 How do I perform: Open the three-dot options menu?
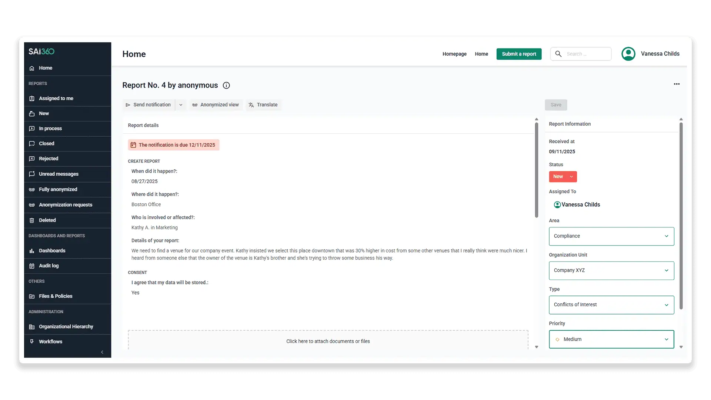pos(677,84)
